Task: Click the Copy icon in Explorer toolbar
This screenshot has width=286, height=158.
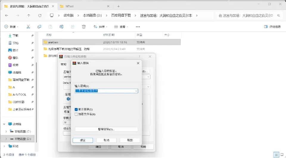Action: 39,27
